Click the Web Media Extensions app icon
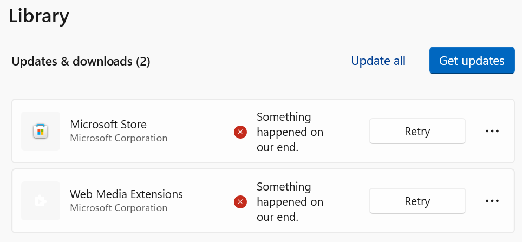The height and width of the screenshot is (242, 522). click(40, 201)
